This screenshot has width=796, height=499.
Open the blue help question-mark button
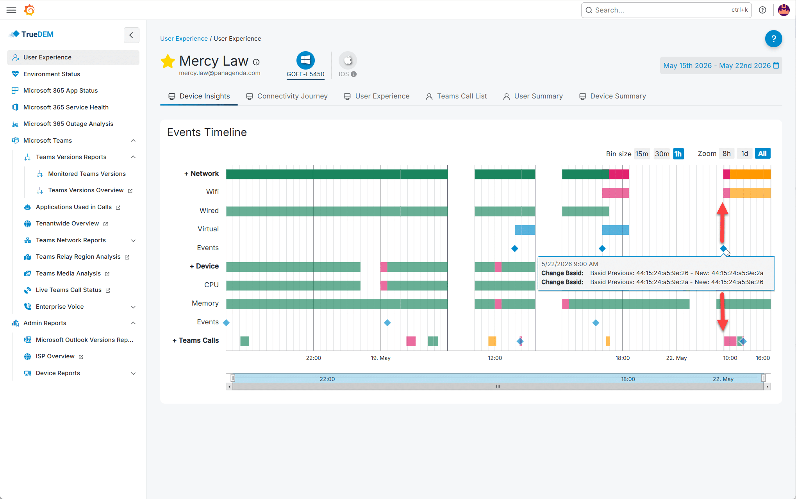pos(773,39)
